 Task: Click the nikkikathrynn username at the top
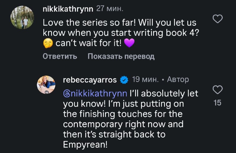(68, 9)
